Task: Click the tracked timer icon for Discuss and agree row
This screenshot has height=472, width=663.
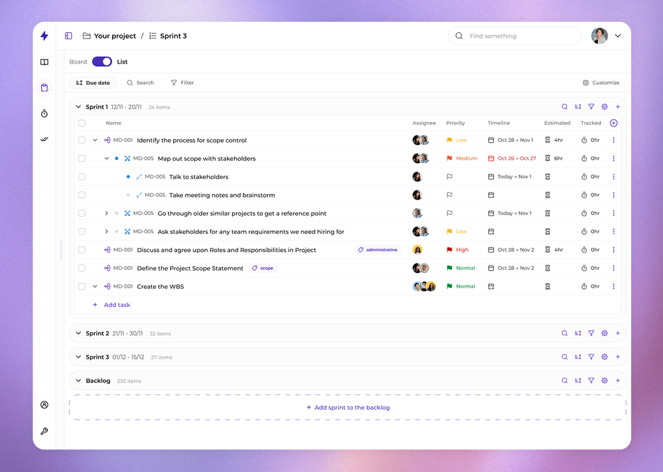Action: (x=584, y=250)
